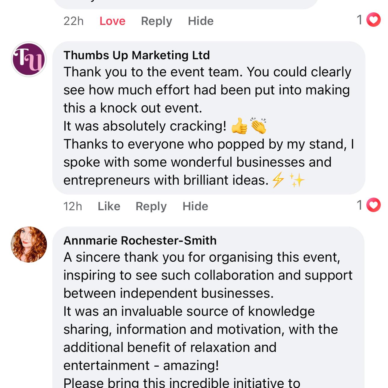Hide the Thumbs Up Marketing comment
The height and width of the screenshot is (388, 388).
[195, 206]
